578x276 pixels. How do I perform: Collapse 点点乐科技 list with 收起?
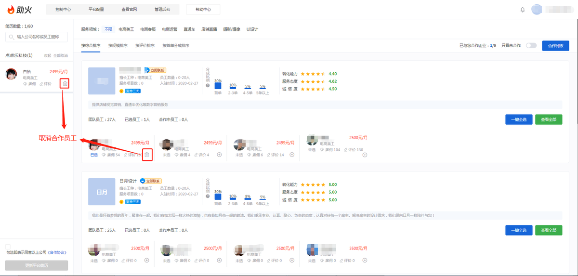tap(47, 56)
